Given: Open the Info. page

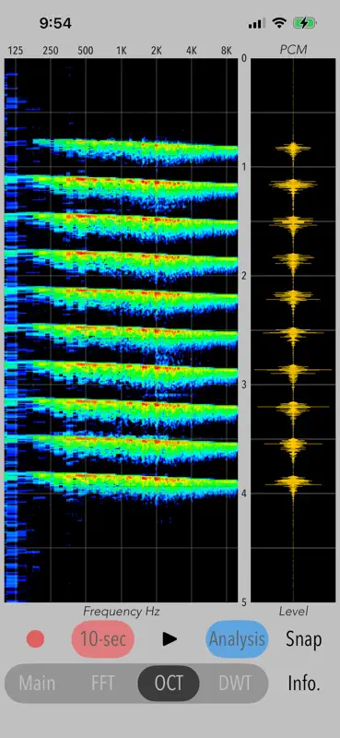Looking at the screenshot, I should (x=304, y=684).
